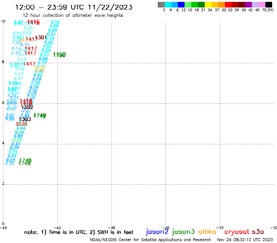The height and width of the screenshot is (243, 277).
Task: Click the x-axis longitude label '-42'
Action: point(57,228)
